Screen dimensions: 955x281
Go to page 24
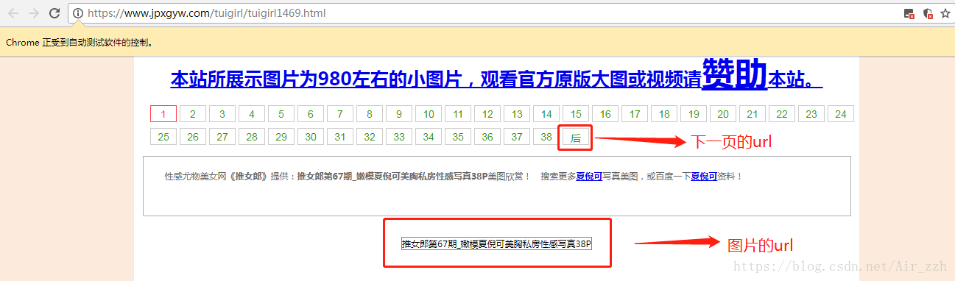click(x=841, y=114)
